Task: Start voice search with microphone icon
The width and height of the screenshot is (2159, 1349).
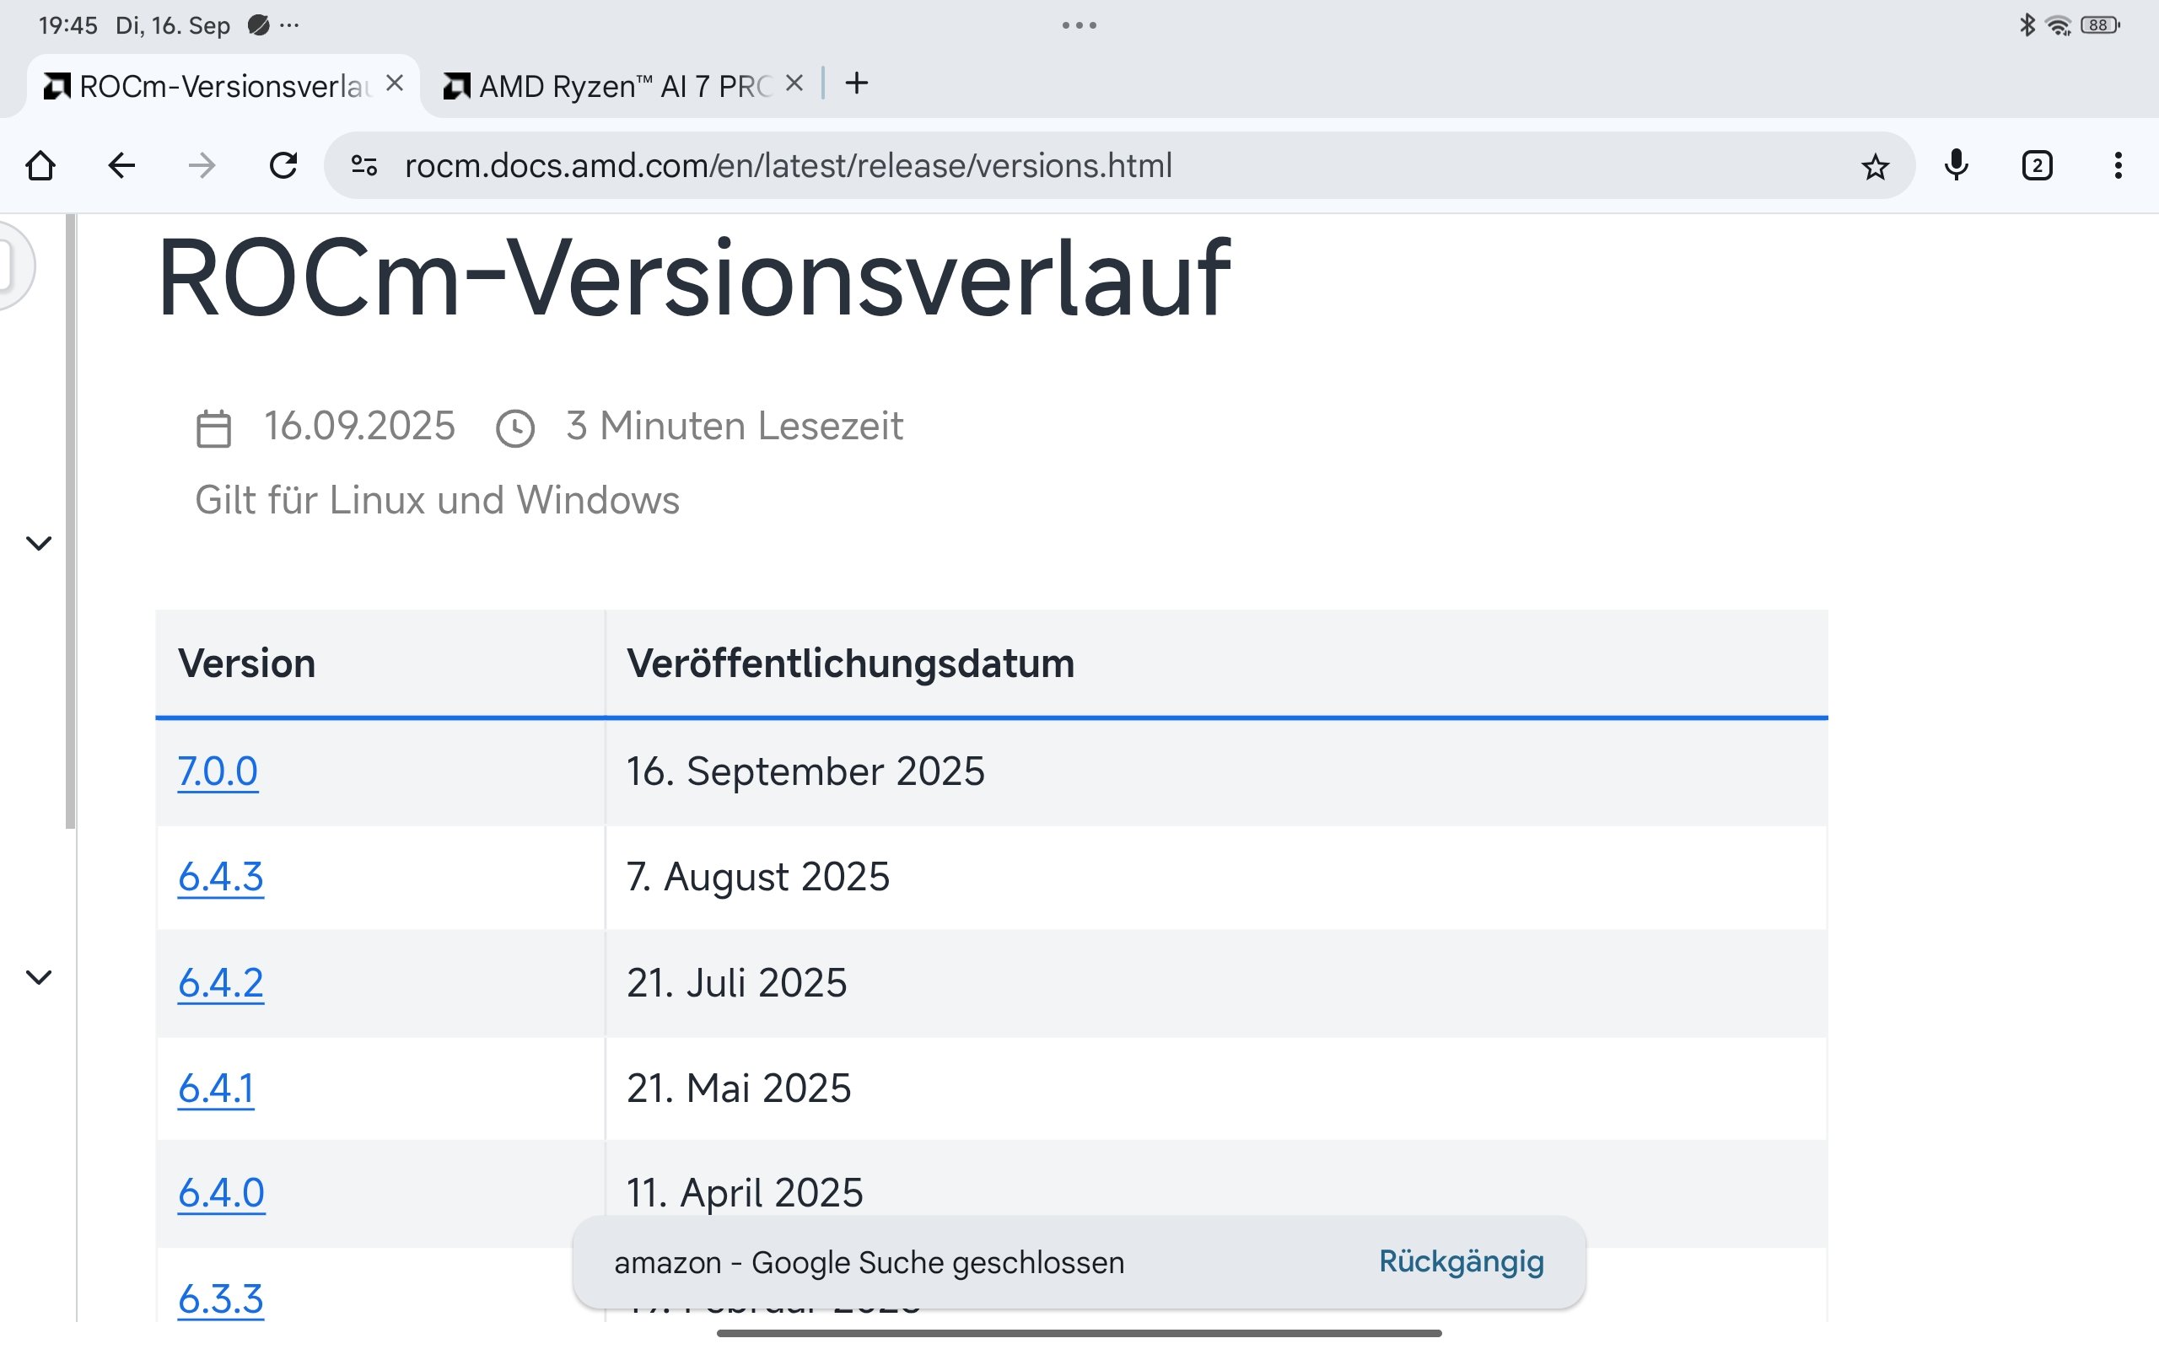Action: [1956, 166]
